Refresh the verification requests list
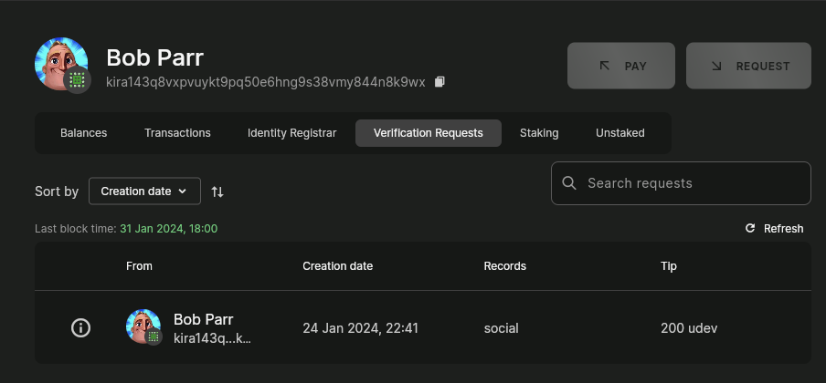 (x=775, y=229)
